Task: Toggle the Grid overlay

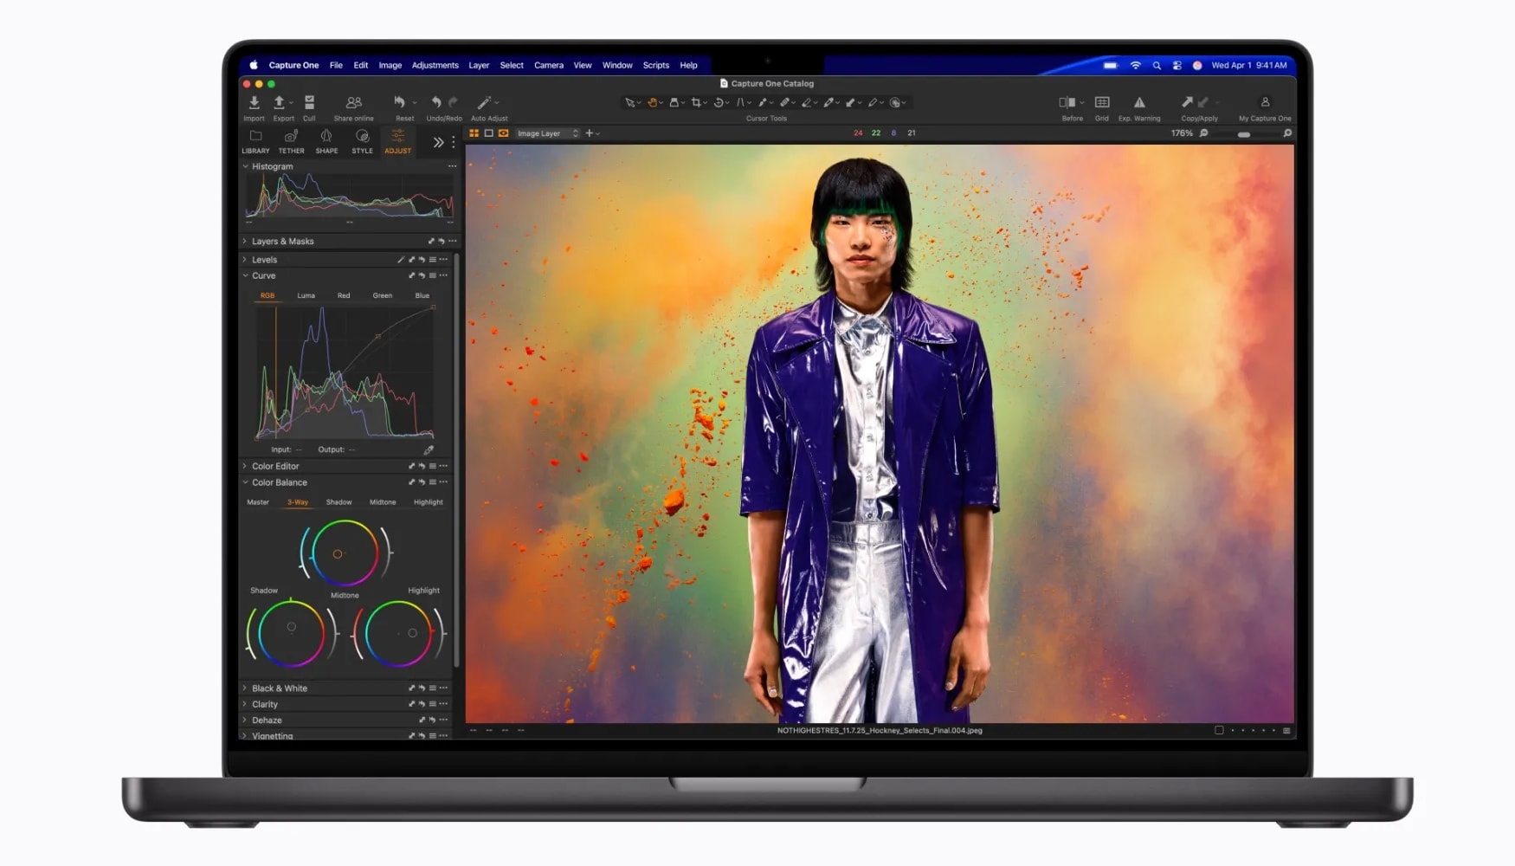Action: click(1102, 103)
